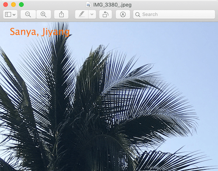Click the IMG_3380_.jpeg title document icon

pyautogui.click(x=89, y=5)
